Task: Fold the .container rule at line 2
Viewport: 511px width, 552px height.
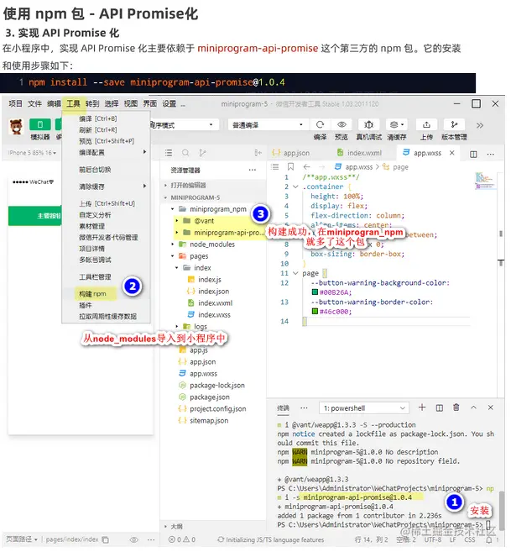Action: tap(295, 187)
